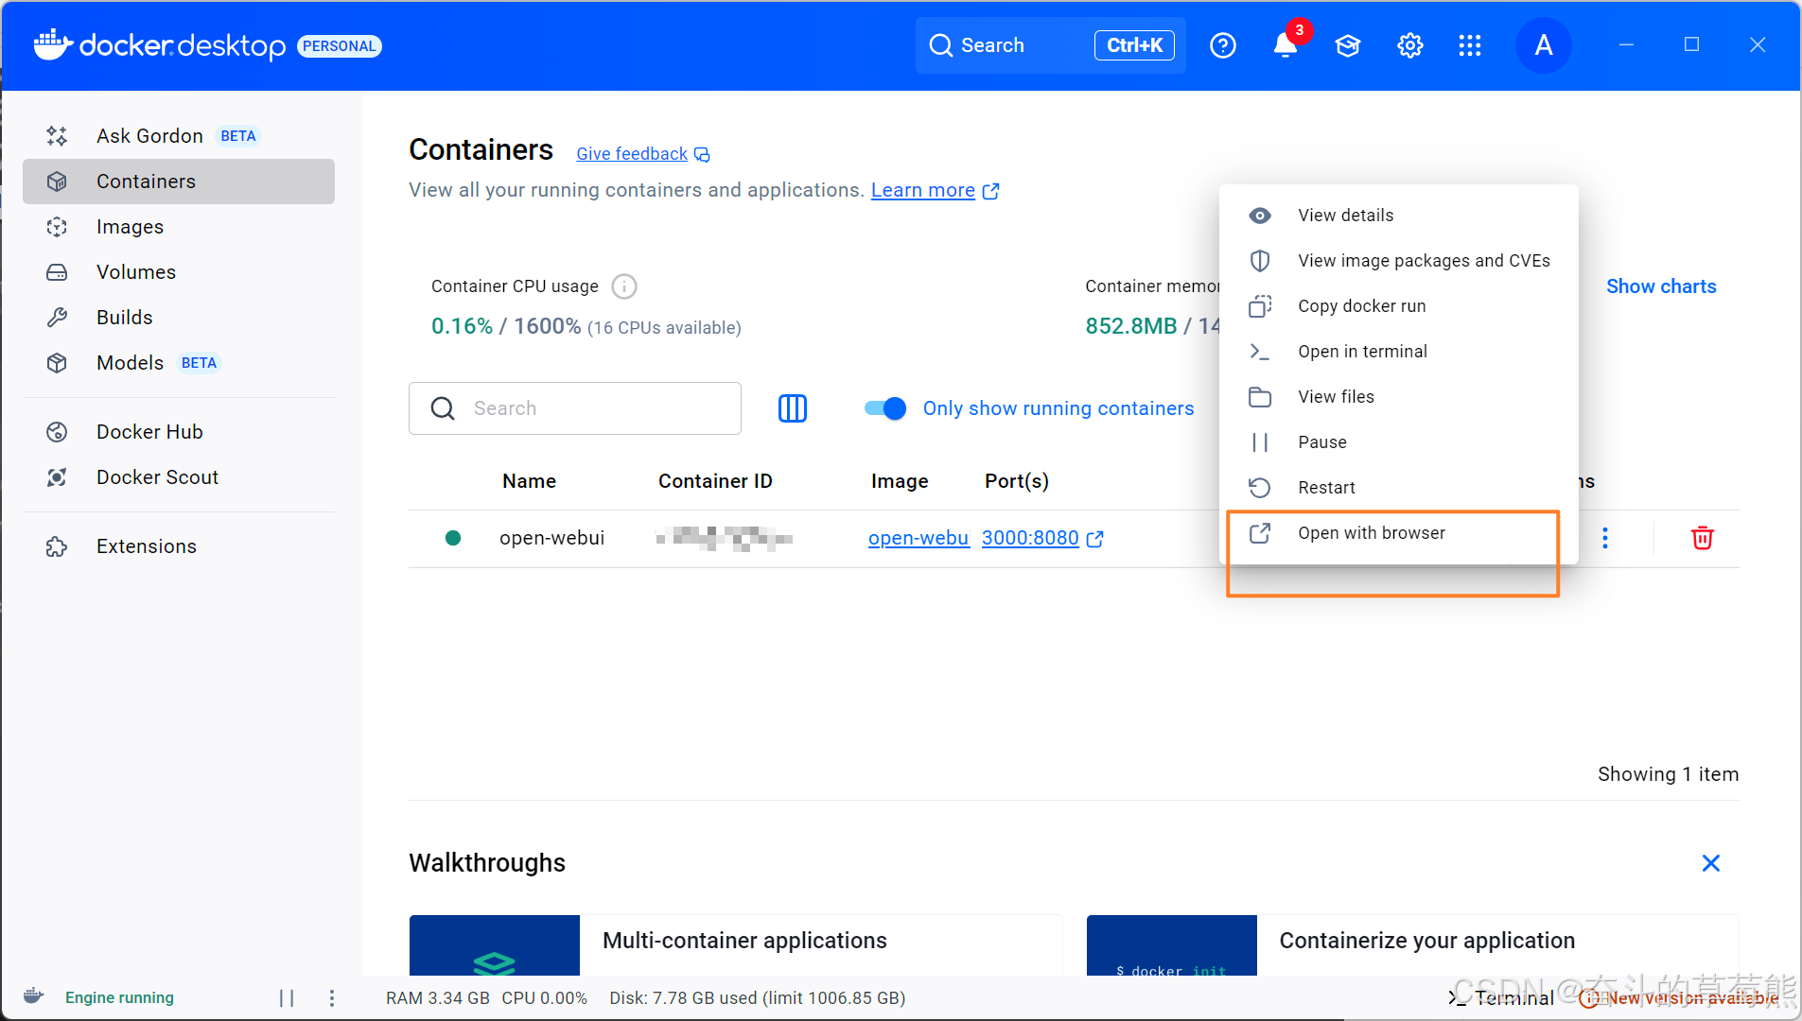The width and height of the screenshot is (1802, 1021).
Task: Sort by Port(s) column header
Action: [1017, 481]
